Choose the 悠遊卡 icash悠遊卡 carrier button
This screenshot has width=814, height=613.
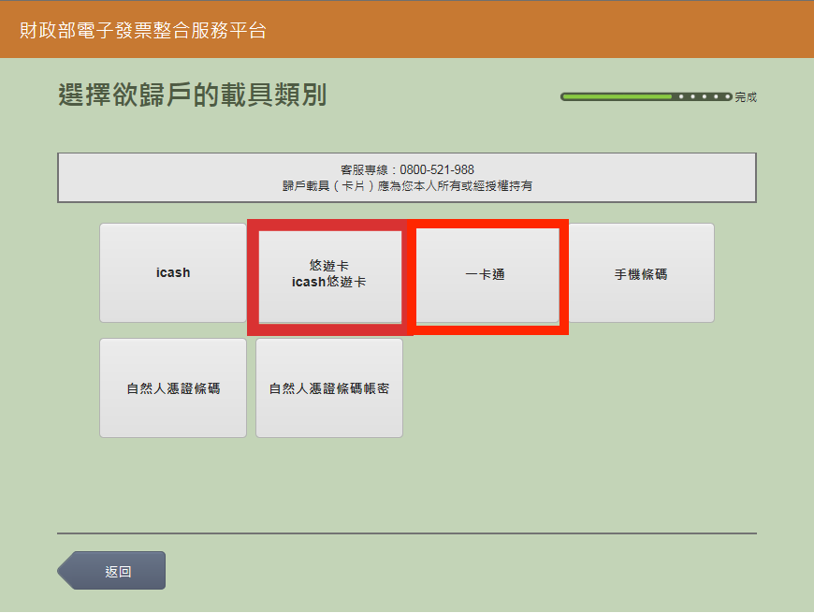tap(329, 277)
